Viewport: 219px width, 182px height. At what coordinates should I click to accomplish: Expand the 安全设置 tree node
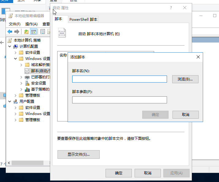[x=21, y=83]
